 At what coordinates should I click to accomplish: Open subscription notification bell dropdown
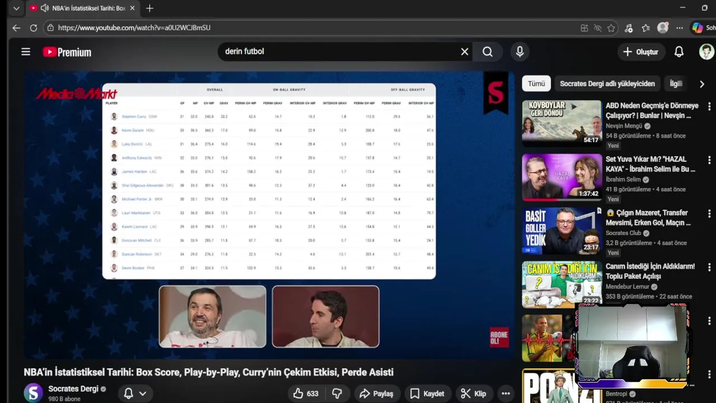coord(135,393)
